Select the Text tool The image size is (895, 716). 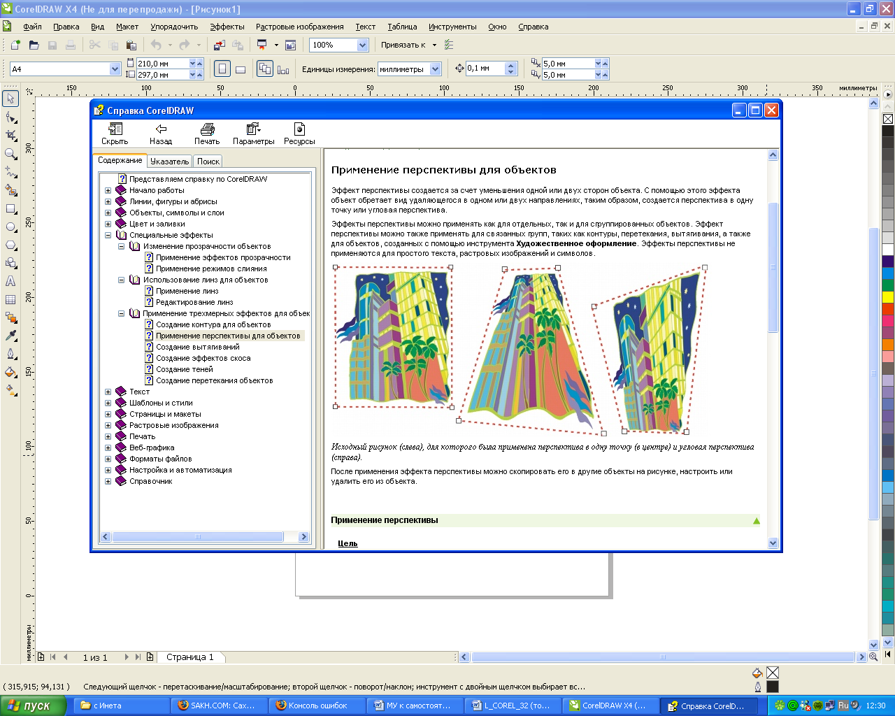point(10,281)
